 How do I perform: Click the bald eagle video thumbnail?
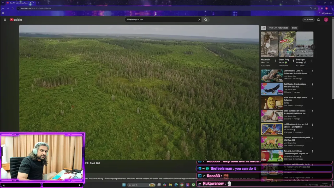pos(272,89)
